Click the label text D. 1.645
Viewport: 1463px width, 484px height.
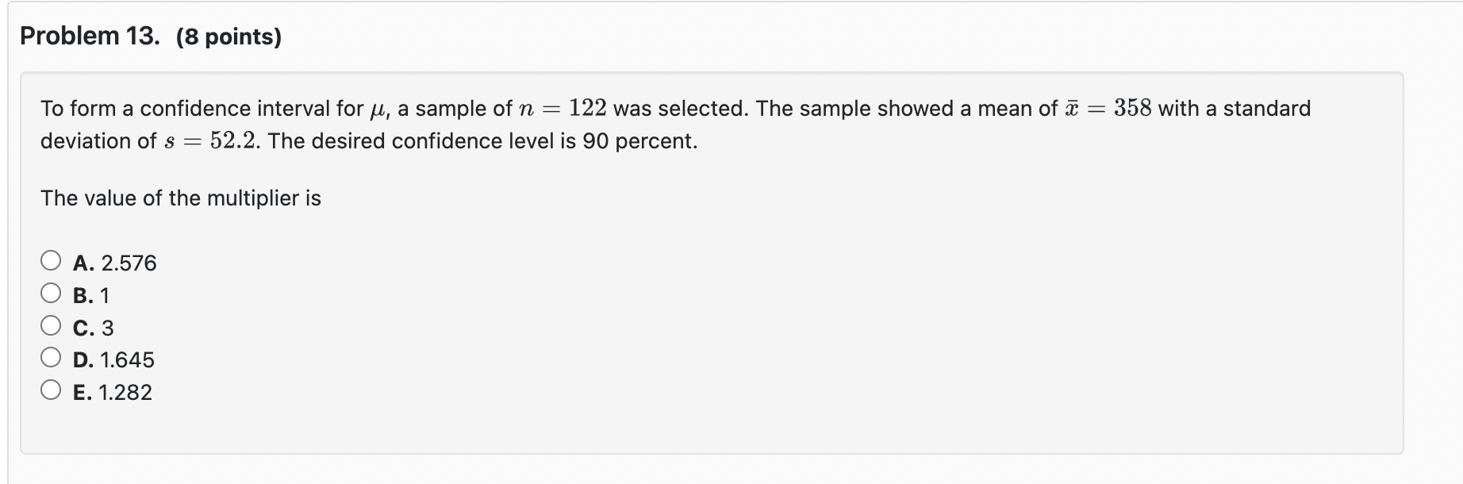point(113,359)
